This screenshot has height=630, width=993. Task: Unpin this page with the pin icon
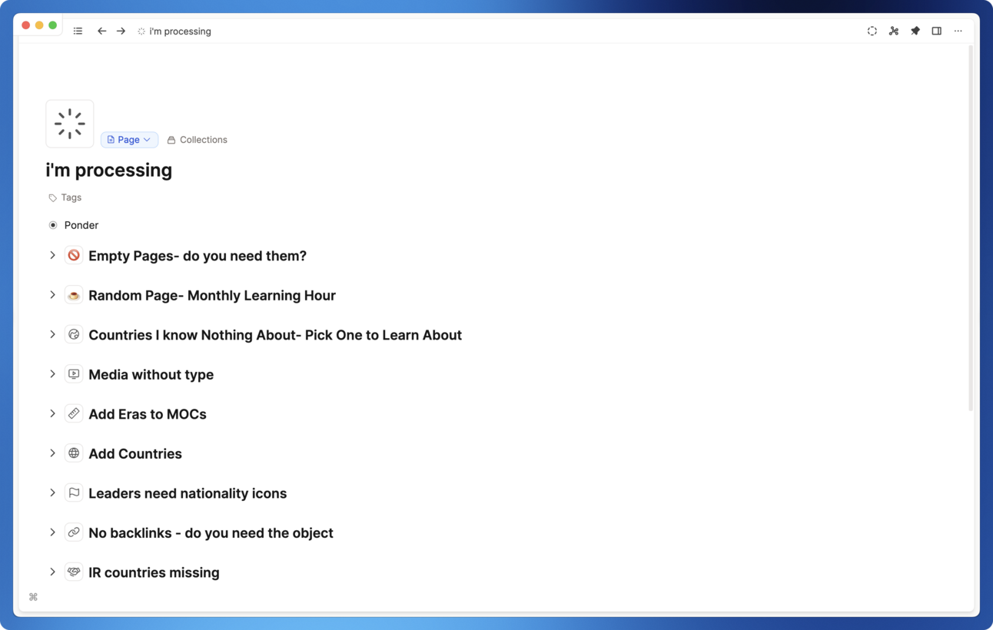click(915, 31)
